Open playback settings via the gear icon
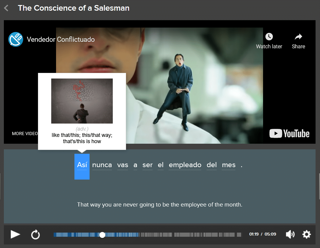320x248 pixels. 307,234
